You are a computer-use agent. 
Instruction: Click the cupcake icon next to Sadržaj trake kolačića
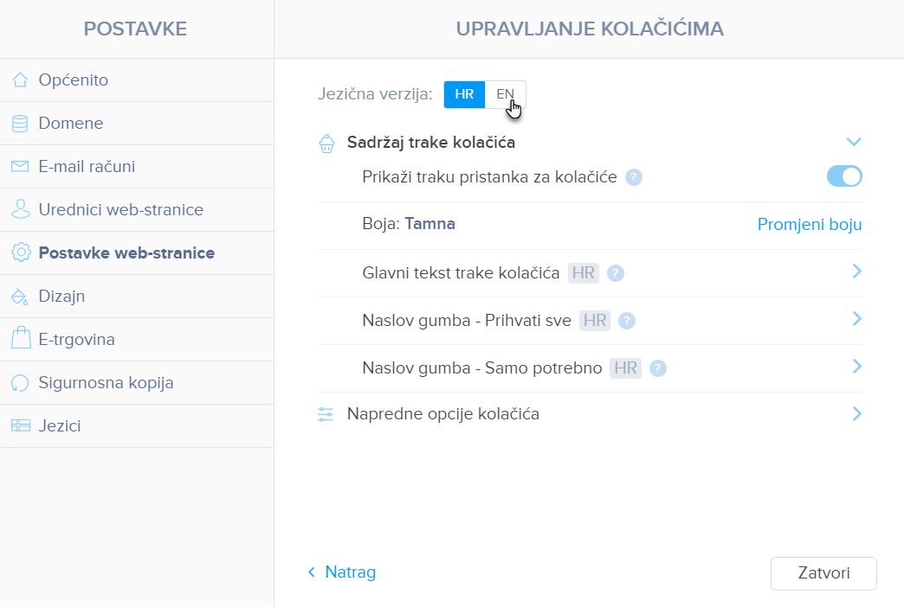(x=327, y=144)
